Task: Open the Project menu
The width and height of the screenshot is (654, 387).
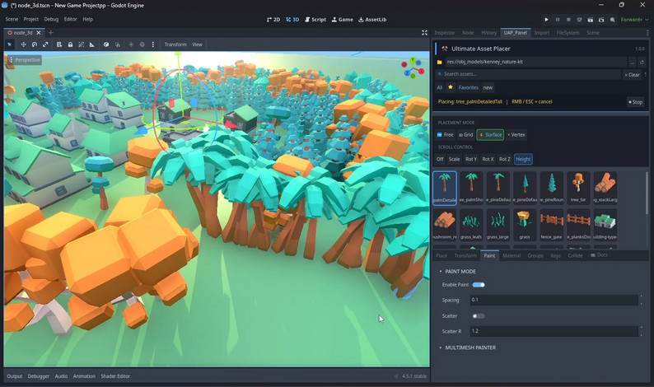Action: point(30,19)
